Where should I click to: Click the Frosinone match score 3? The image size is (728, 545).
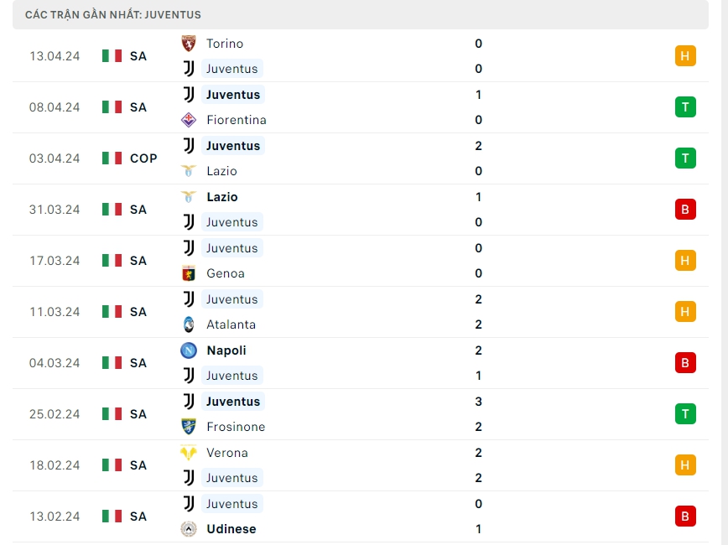click(x=478, y=402)
